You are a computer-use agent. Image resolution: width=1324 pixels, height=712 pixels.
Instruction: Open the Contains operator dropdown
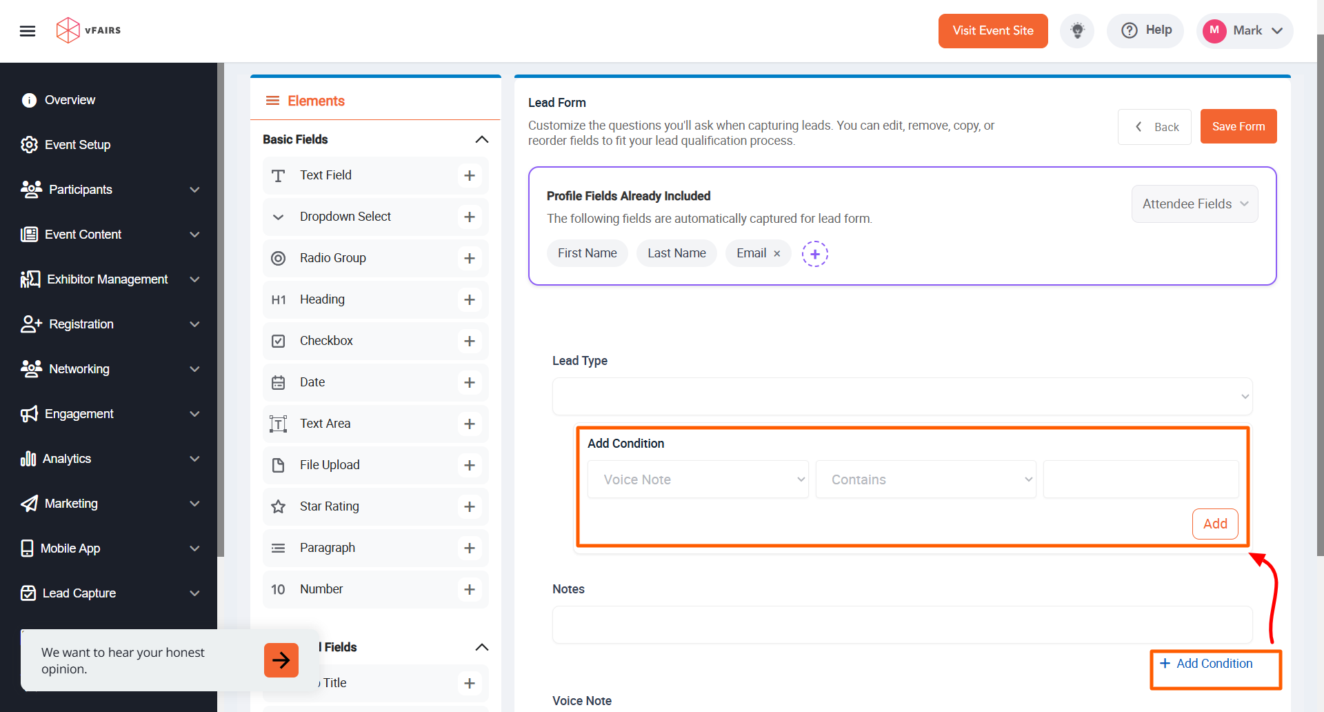[925, 479]
